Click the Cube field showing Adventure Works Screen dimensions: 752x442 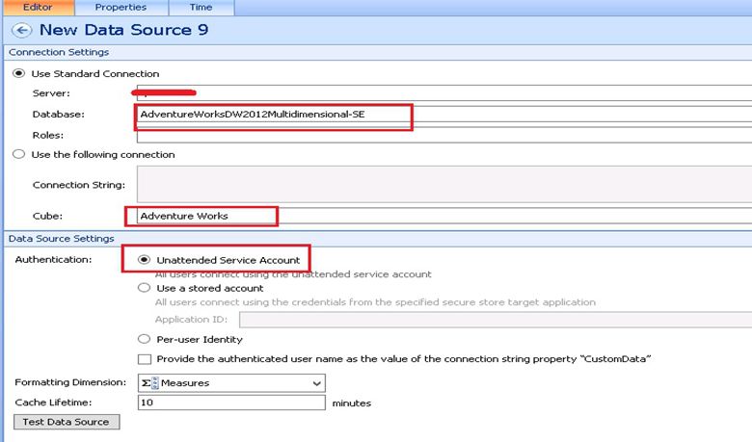(x=444, y=216)
